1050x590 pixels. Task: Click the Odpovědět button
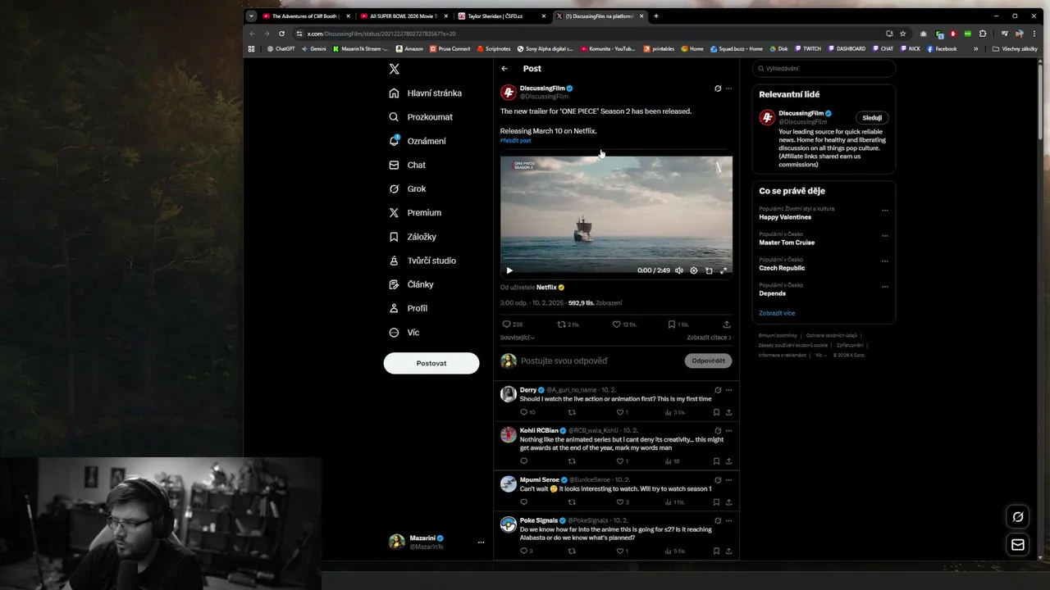tap(708, 361)
